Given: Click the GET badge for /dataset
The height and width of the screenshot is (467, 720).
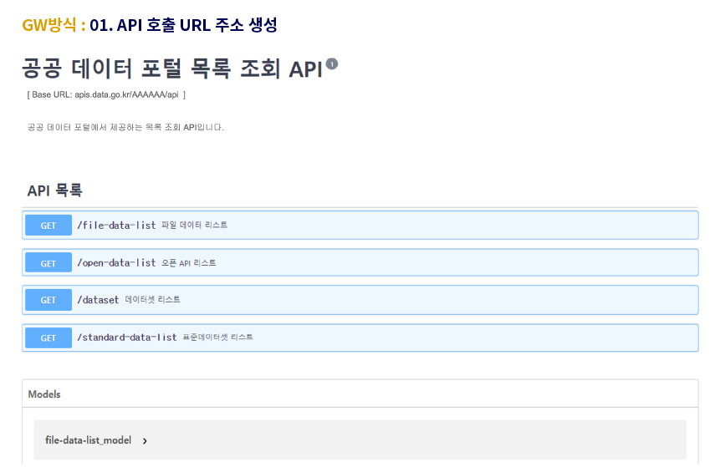Looking at the screenshot, I should [x=49, y=300].
